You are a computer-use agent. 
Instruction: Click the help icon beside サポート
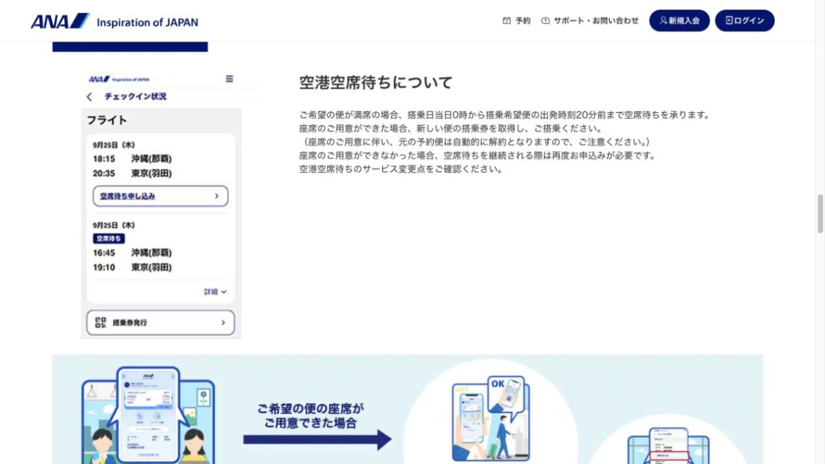(x=546, y=21)
